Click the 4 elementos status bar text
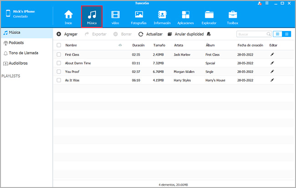Image resolution: width=296 pixels, height=188 pixels. click(174, 185)
